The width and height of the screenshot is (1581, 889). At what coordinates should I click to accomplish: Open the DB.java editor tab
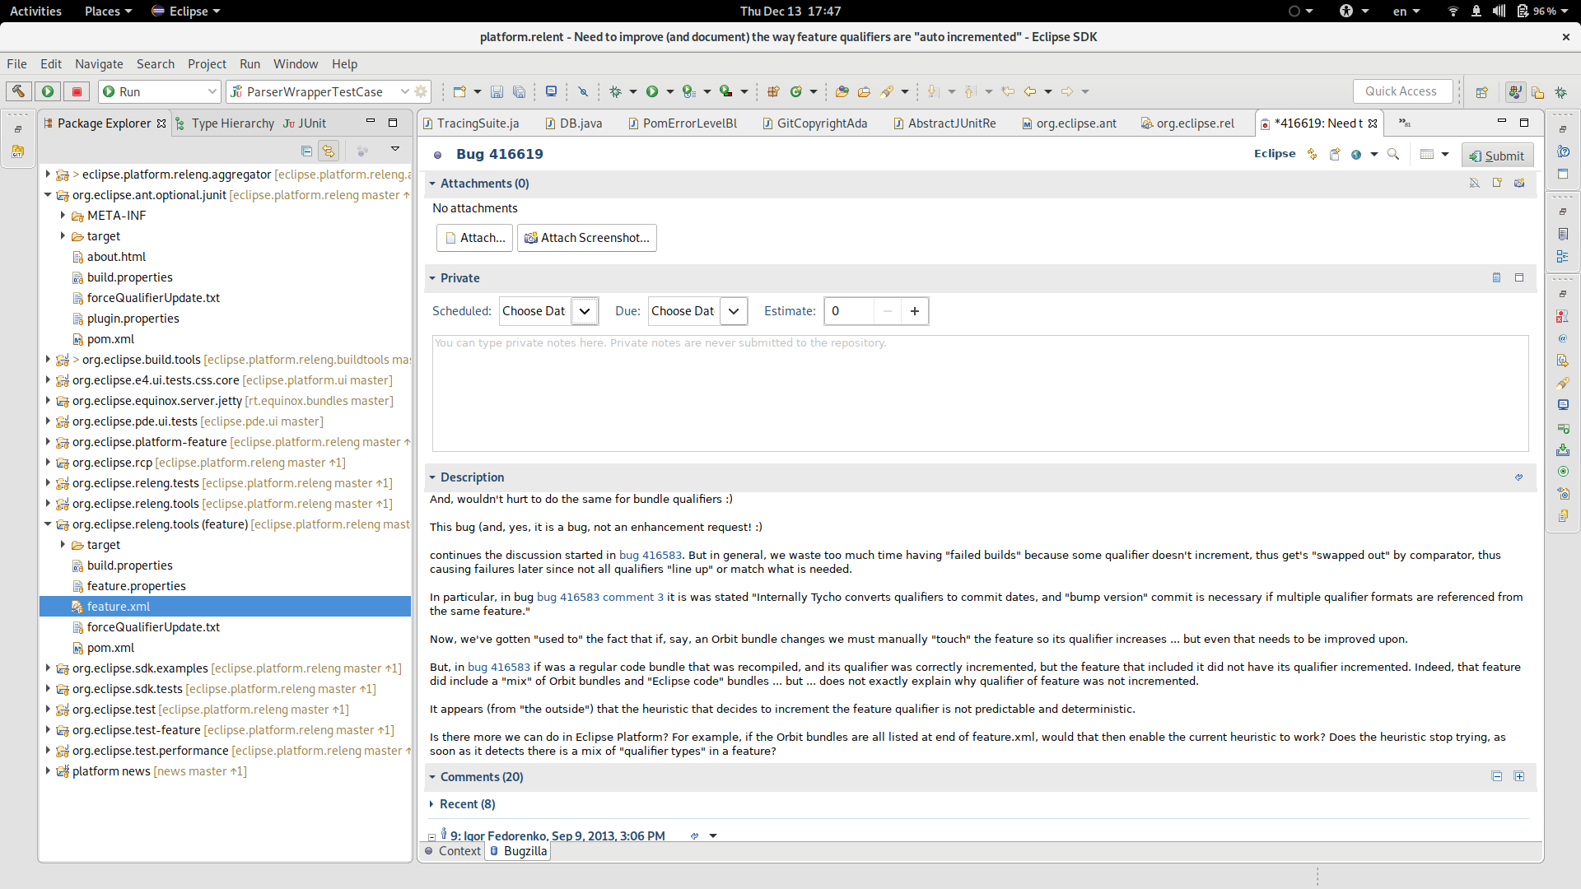[x=574, y=123]
